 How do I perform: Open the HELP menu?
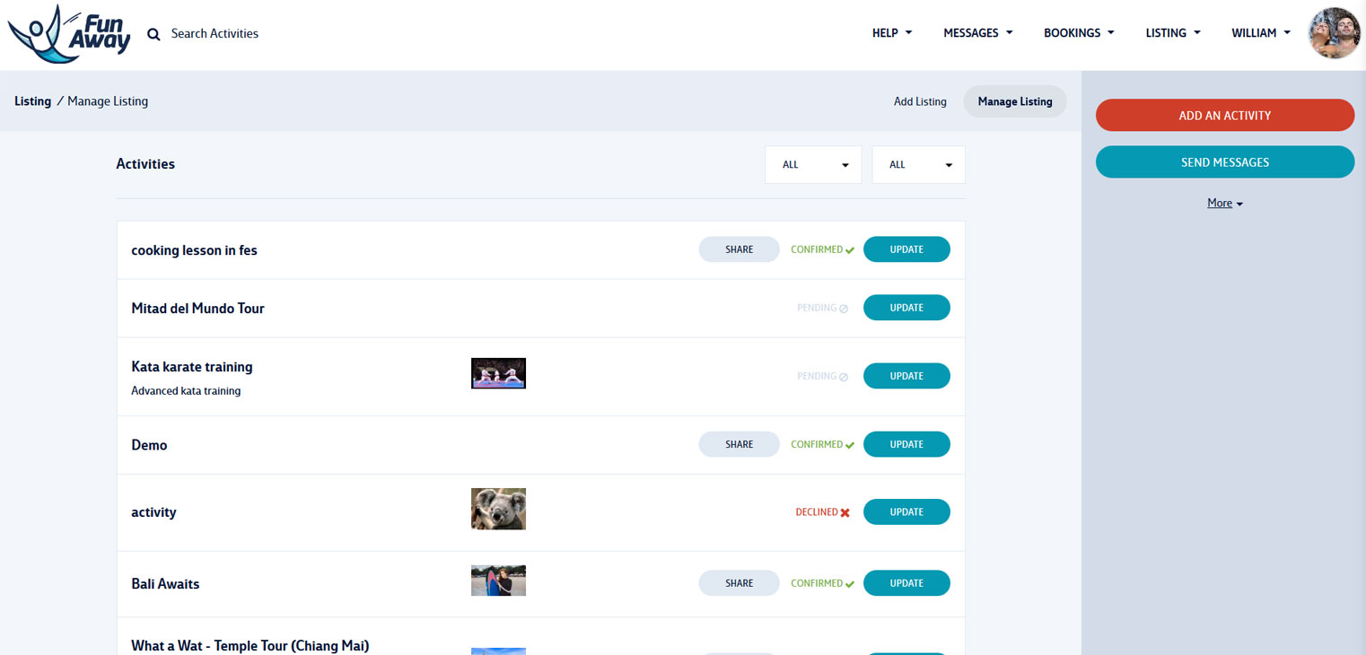coord(891,33)
